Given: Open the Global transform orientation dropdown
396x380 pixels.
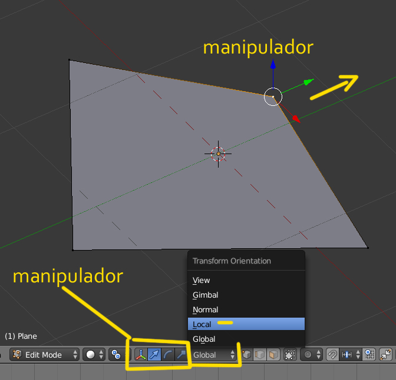Looking at the screenshot, I should pyautogui.click(x=213, y=355).
